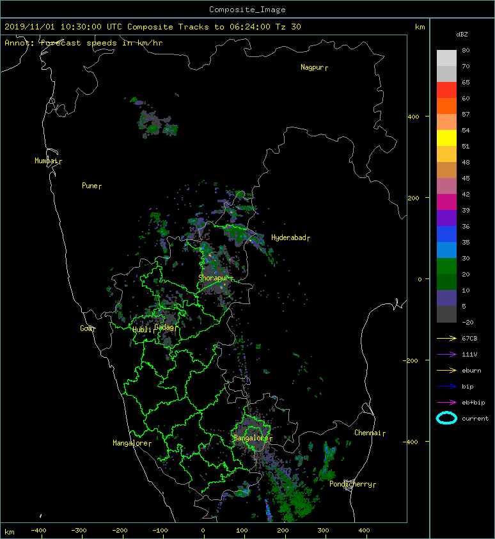This screenshot has width=495, height=539.
Task: Click the yellow 67CB arrow in legend
Action: (446, 339)
